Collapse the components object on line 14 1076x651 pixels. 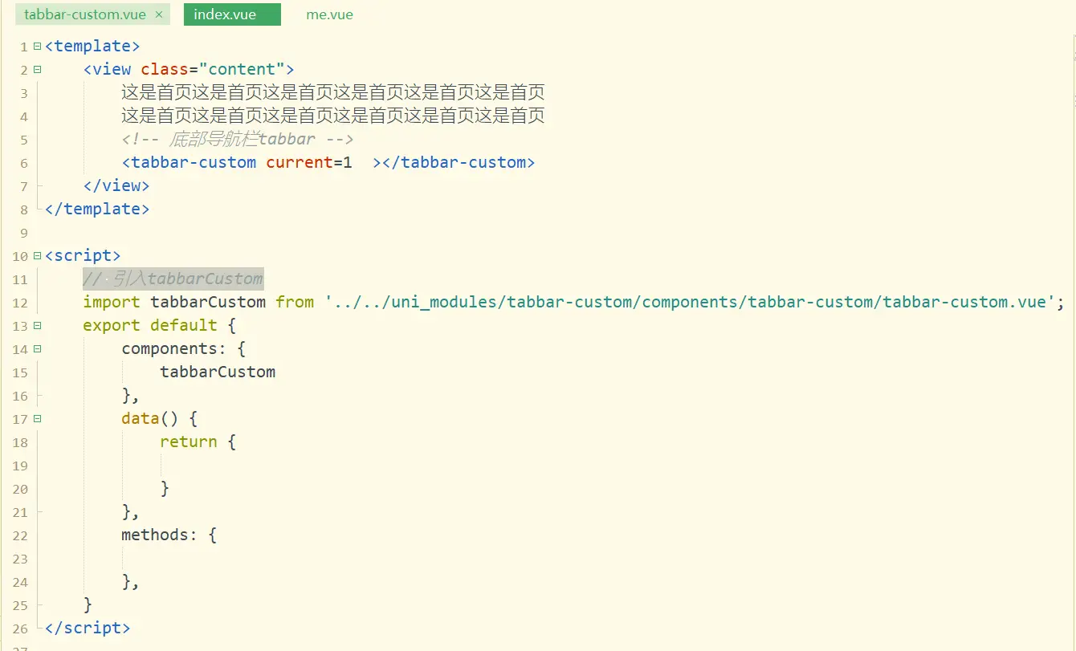(37, 349)
